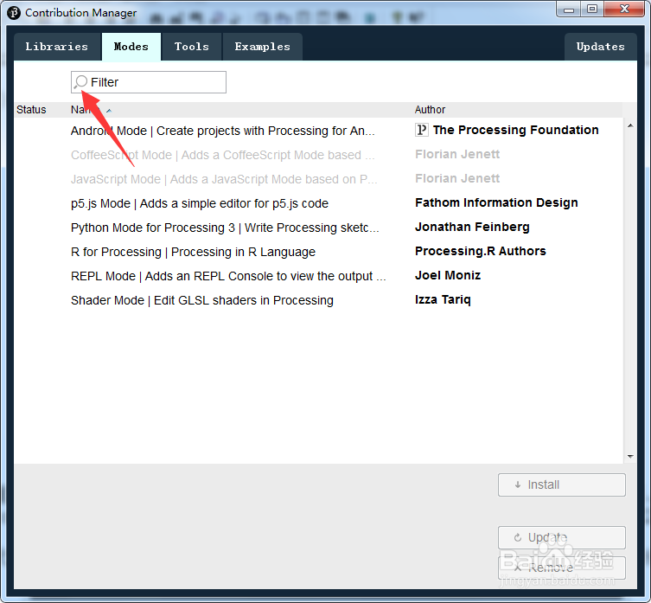
Task: Select the REPL Mode row
Action: 318,276
